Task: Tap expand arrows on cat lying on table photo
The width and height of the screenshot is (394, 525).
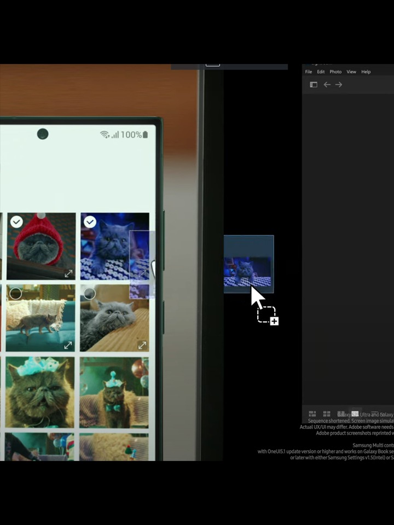Action: [142, 345]
